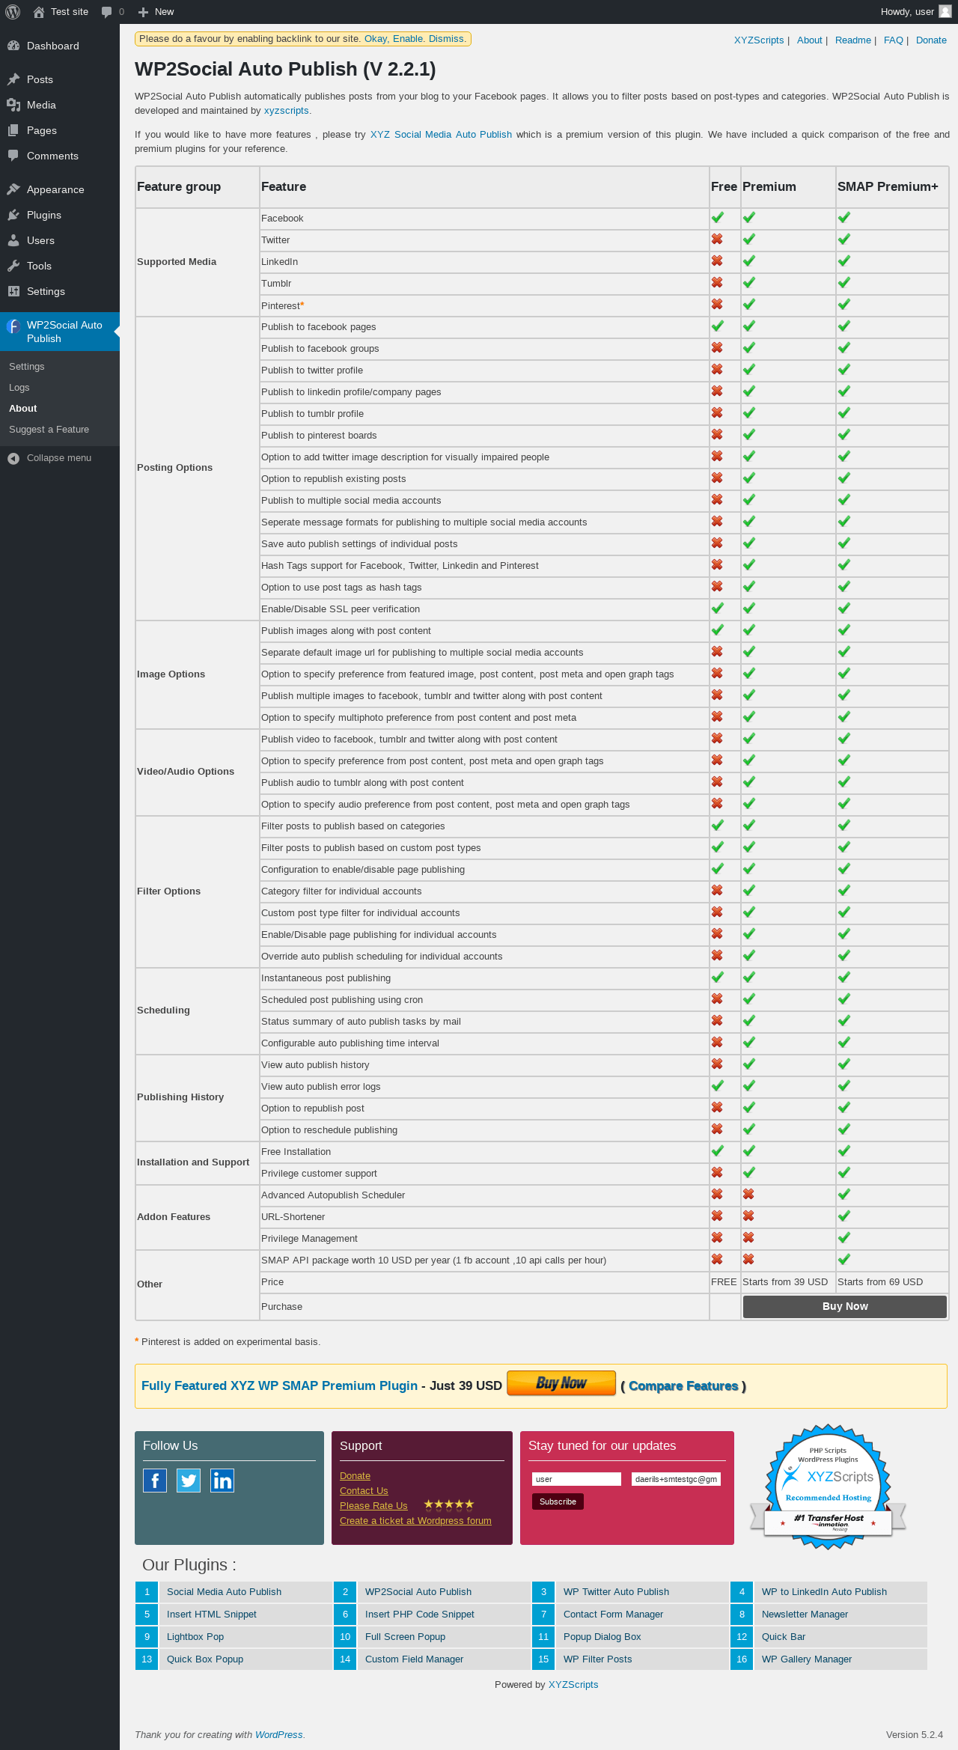Click the Plugins plug icon
The image size is (958, 1750).
click(13, 215)
